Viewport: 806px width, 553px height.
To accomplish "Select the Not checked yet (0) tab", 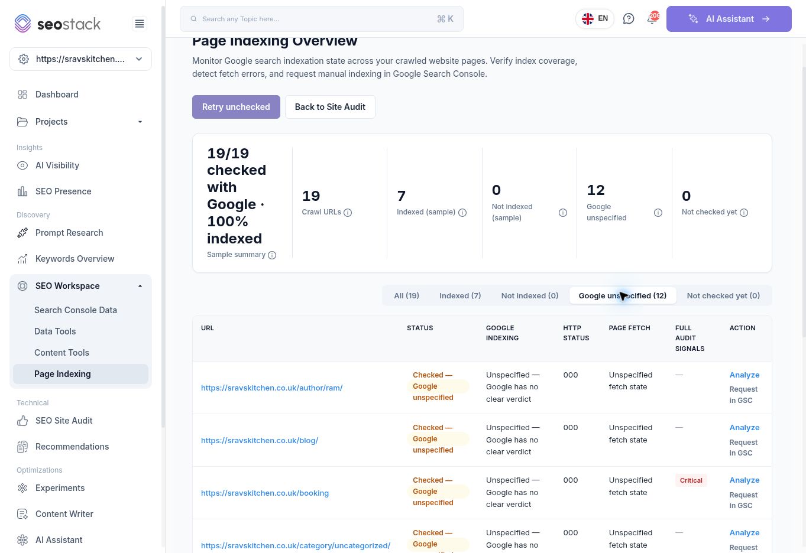I will coord(723,296).
